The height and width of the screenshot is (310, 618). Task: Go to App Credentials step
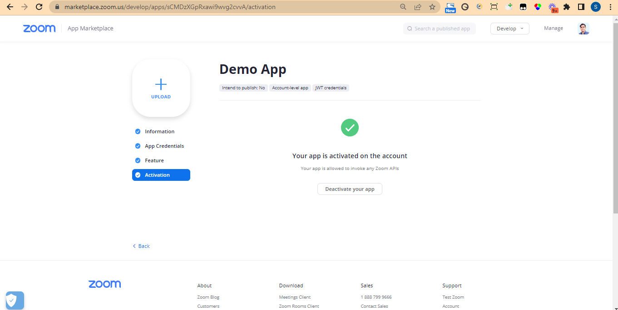[164, 146]
